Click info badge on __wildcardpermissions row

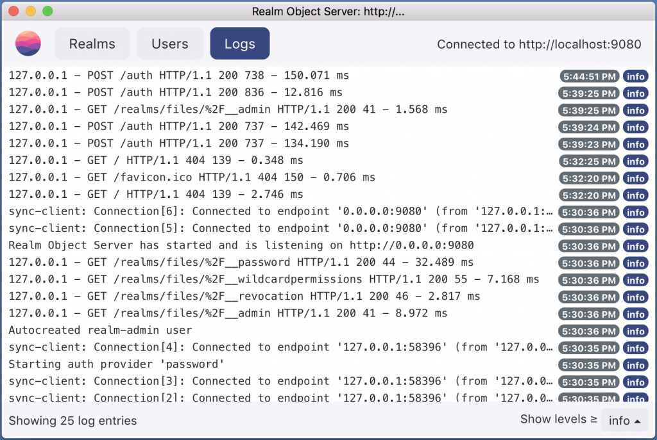[636, 281]
